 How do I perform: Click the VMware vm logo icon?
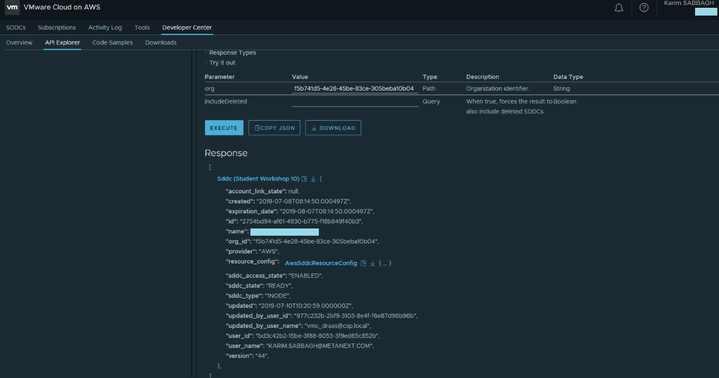pyautogui.click(x=12, y=8)
